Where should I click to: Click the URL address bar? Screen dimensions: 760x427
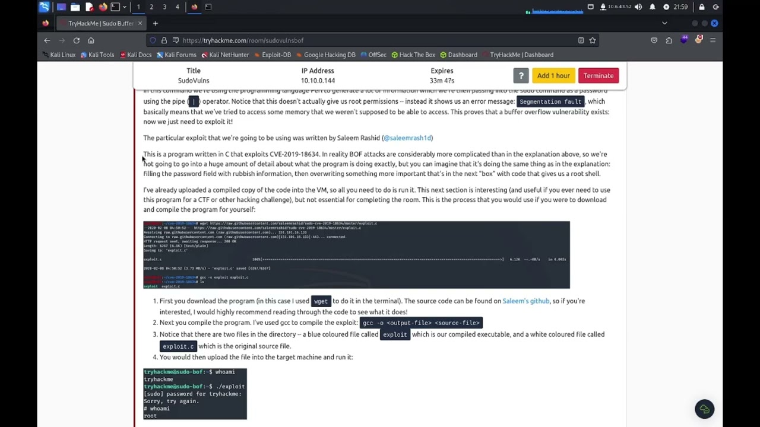pyautogui.click(x=372, y=40)
